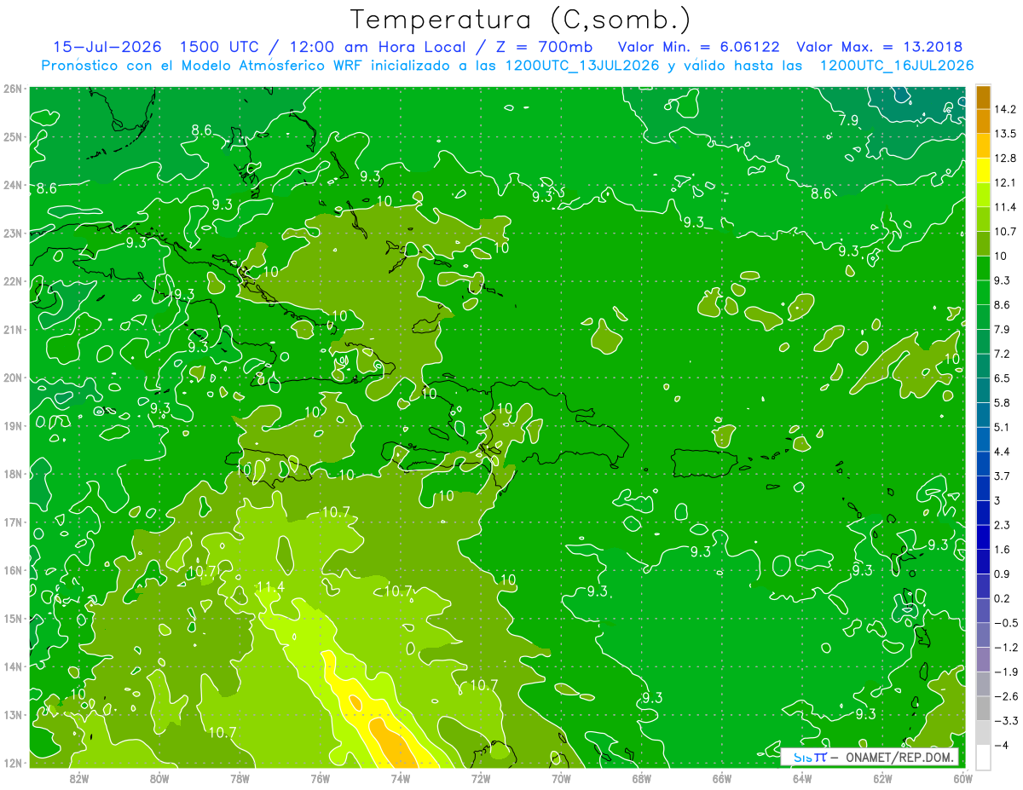
Task: Click the "74W" longitude axis label
Action: (401, 778)
